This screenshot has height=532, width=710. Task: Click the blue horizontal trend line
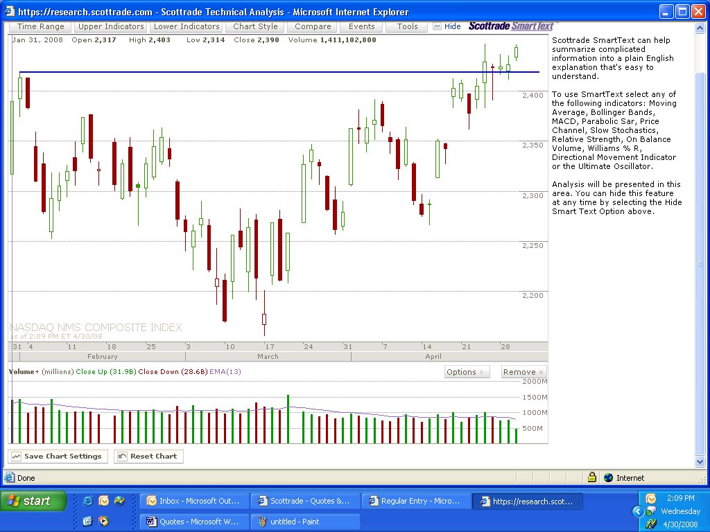(x=279, y=72)
